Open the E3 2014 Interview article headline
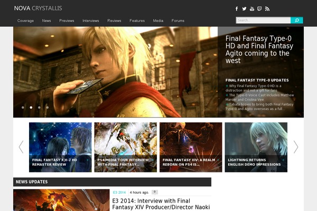This screenshot has width=317, height=211. pos(161,204)
